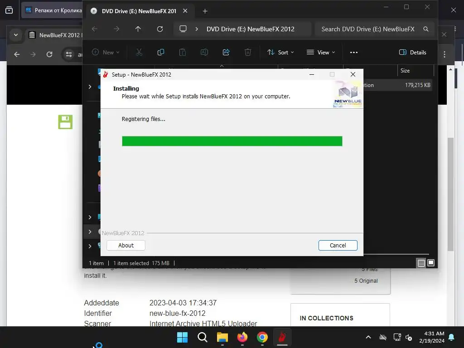Expand the bottom navigation pane chevron
464x348 pixels.
click(90, 246)
